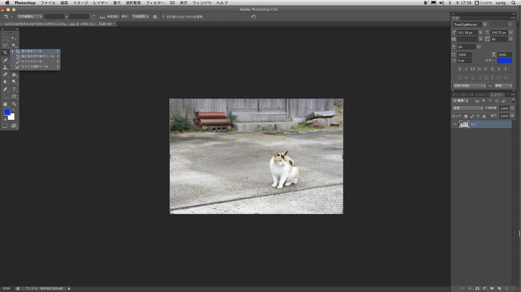Choose スライスツール from the tool flyout

[x=32, y=61]
